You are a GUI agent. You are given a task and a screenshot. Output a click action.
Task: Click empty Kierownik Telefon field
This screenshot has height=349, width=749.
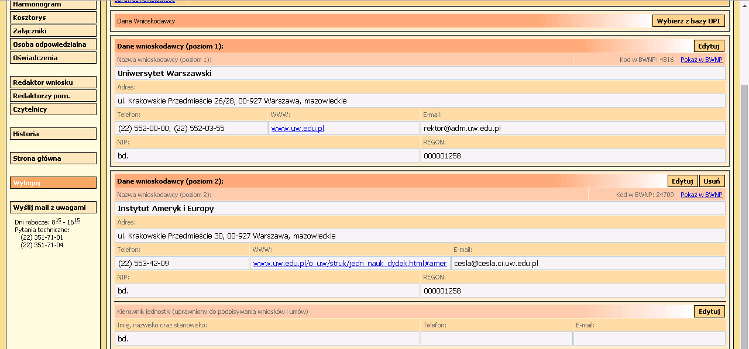coord(497,338)
